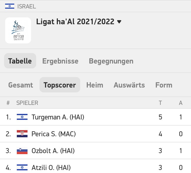The image size is (191, 173).
Task: Switch to the Tabelle tab
Action: (20, 61)
